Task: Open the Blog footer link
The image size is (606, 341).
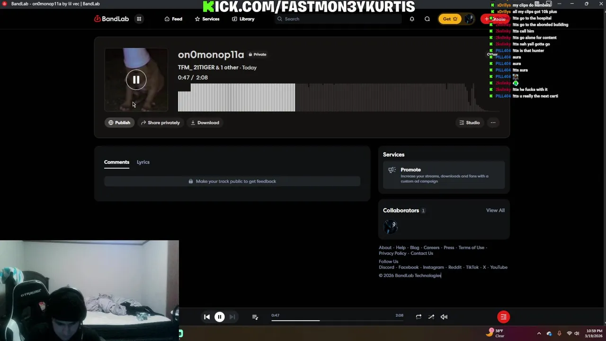Action: (x=414, y=248)
